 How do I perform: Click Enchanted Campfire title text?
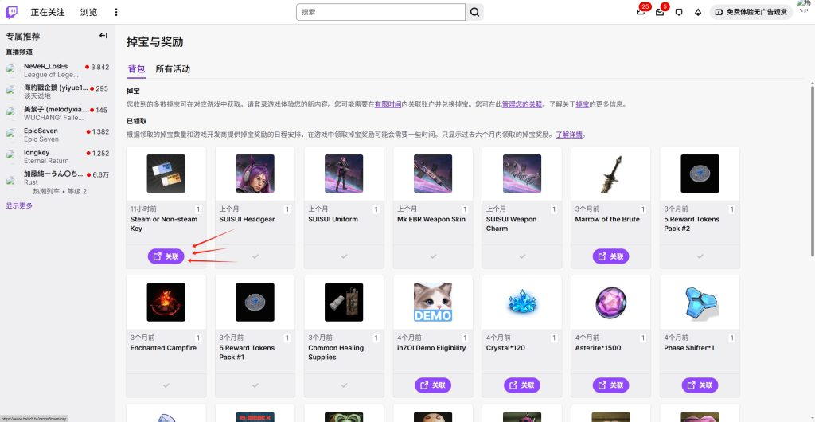(163, 348)
